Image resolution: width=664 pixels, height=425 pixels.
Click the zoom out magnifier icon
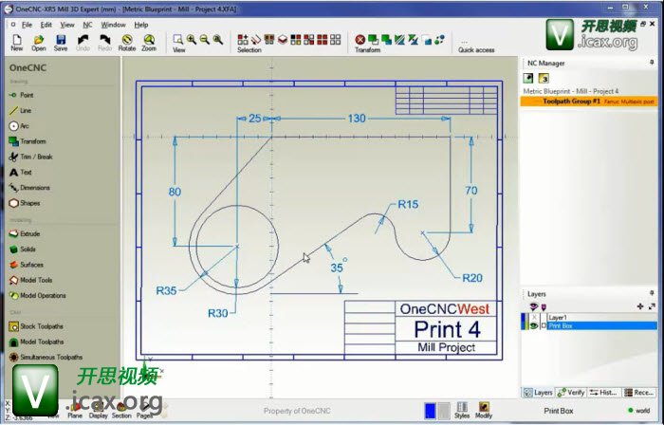tap(205, 39)
